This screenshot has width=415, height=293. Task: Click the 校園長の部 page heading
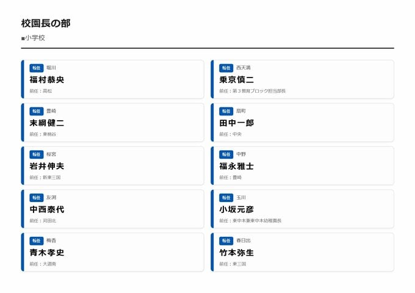[x=46, y=23]
